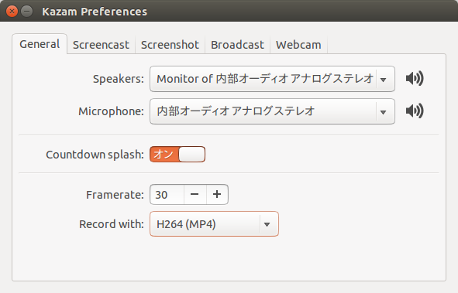The image size is (458, 293).
Task: Expand the Record with codec dropdown
Action: [x=214, y=224]
